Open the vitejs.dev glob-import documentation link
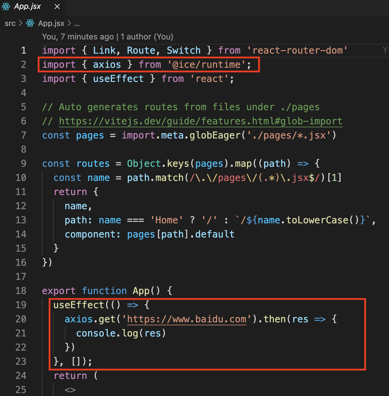 [x=200, y=121]
